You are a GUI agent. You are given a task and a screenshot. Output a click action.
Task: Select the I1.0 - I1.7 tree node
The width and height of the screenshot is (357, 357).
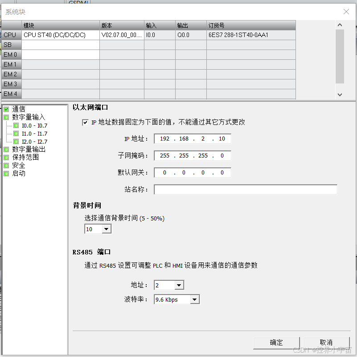point(34,133)
